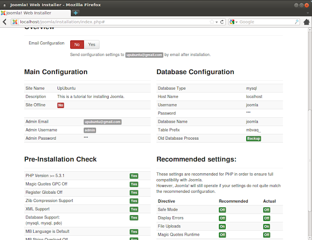
Task: Click the Magic Quotes GPC Off Yes badge
Action: [x=134, y=184]
